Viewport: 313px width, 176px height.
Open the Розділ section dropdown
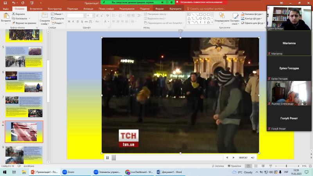57,23
